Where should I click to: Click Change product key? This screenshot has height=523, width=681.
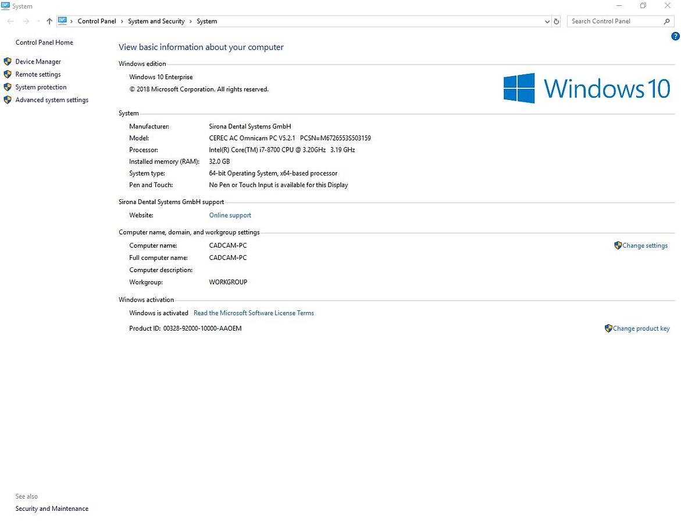point(641,328)
